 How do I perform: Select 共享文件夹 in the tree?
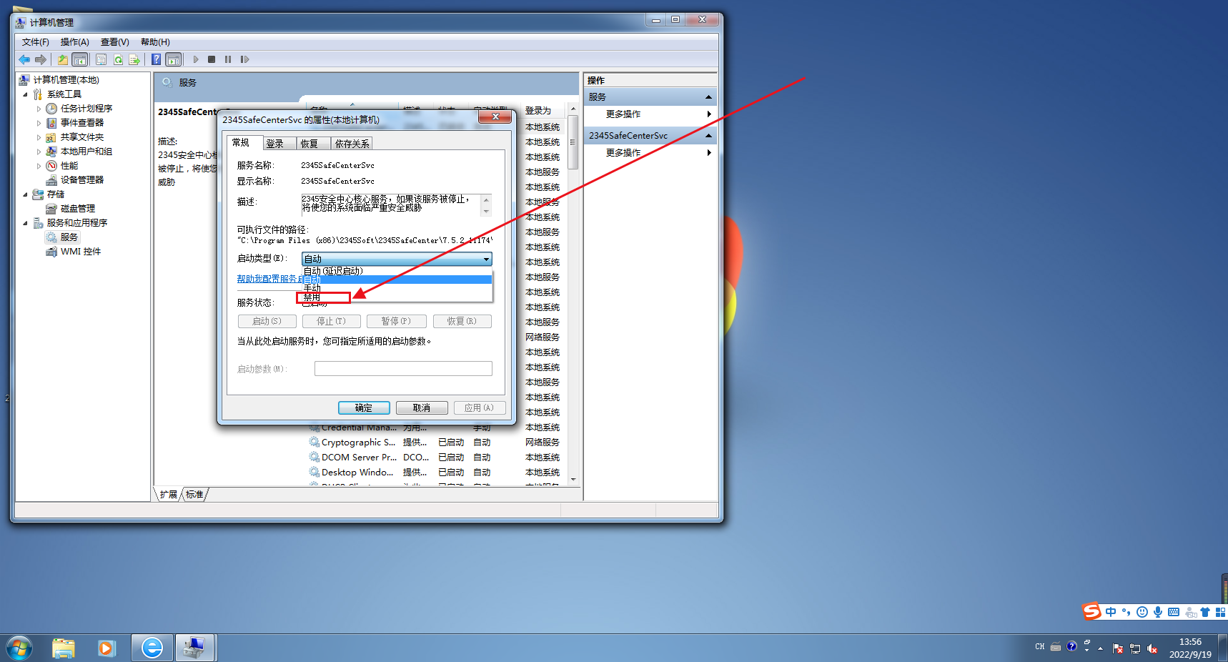[81, 137]
